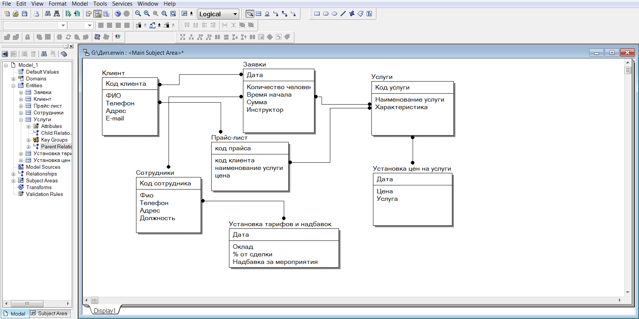
Task: Select the text box tool
Action: tap(369, 14)
